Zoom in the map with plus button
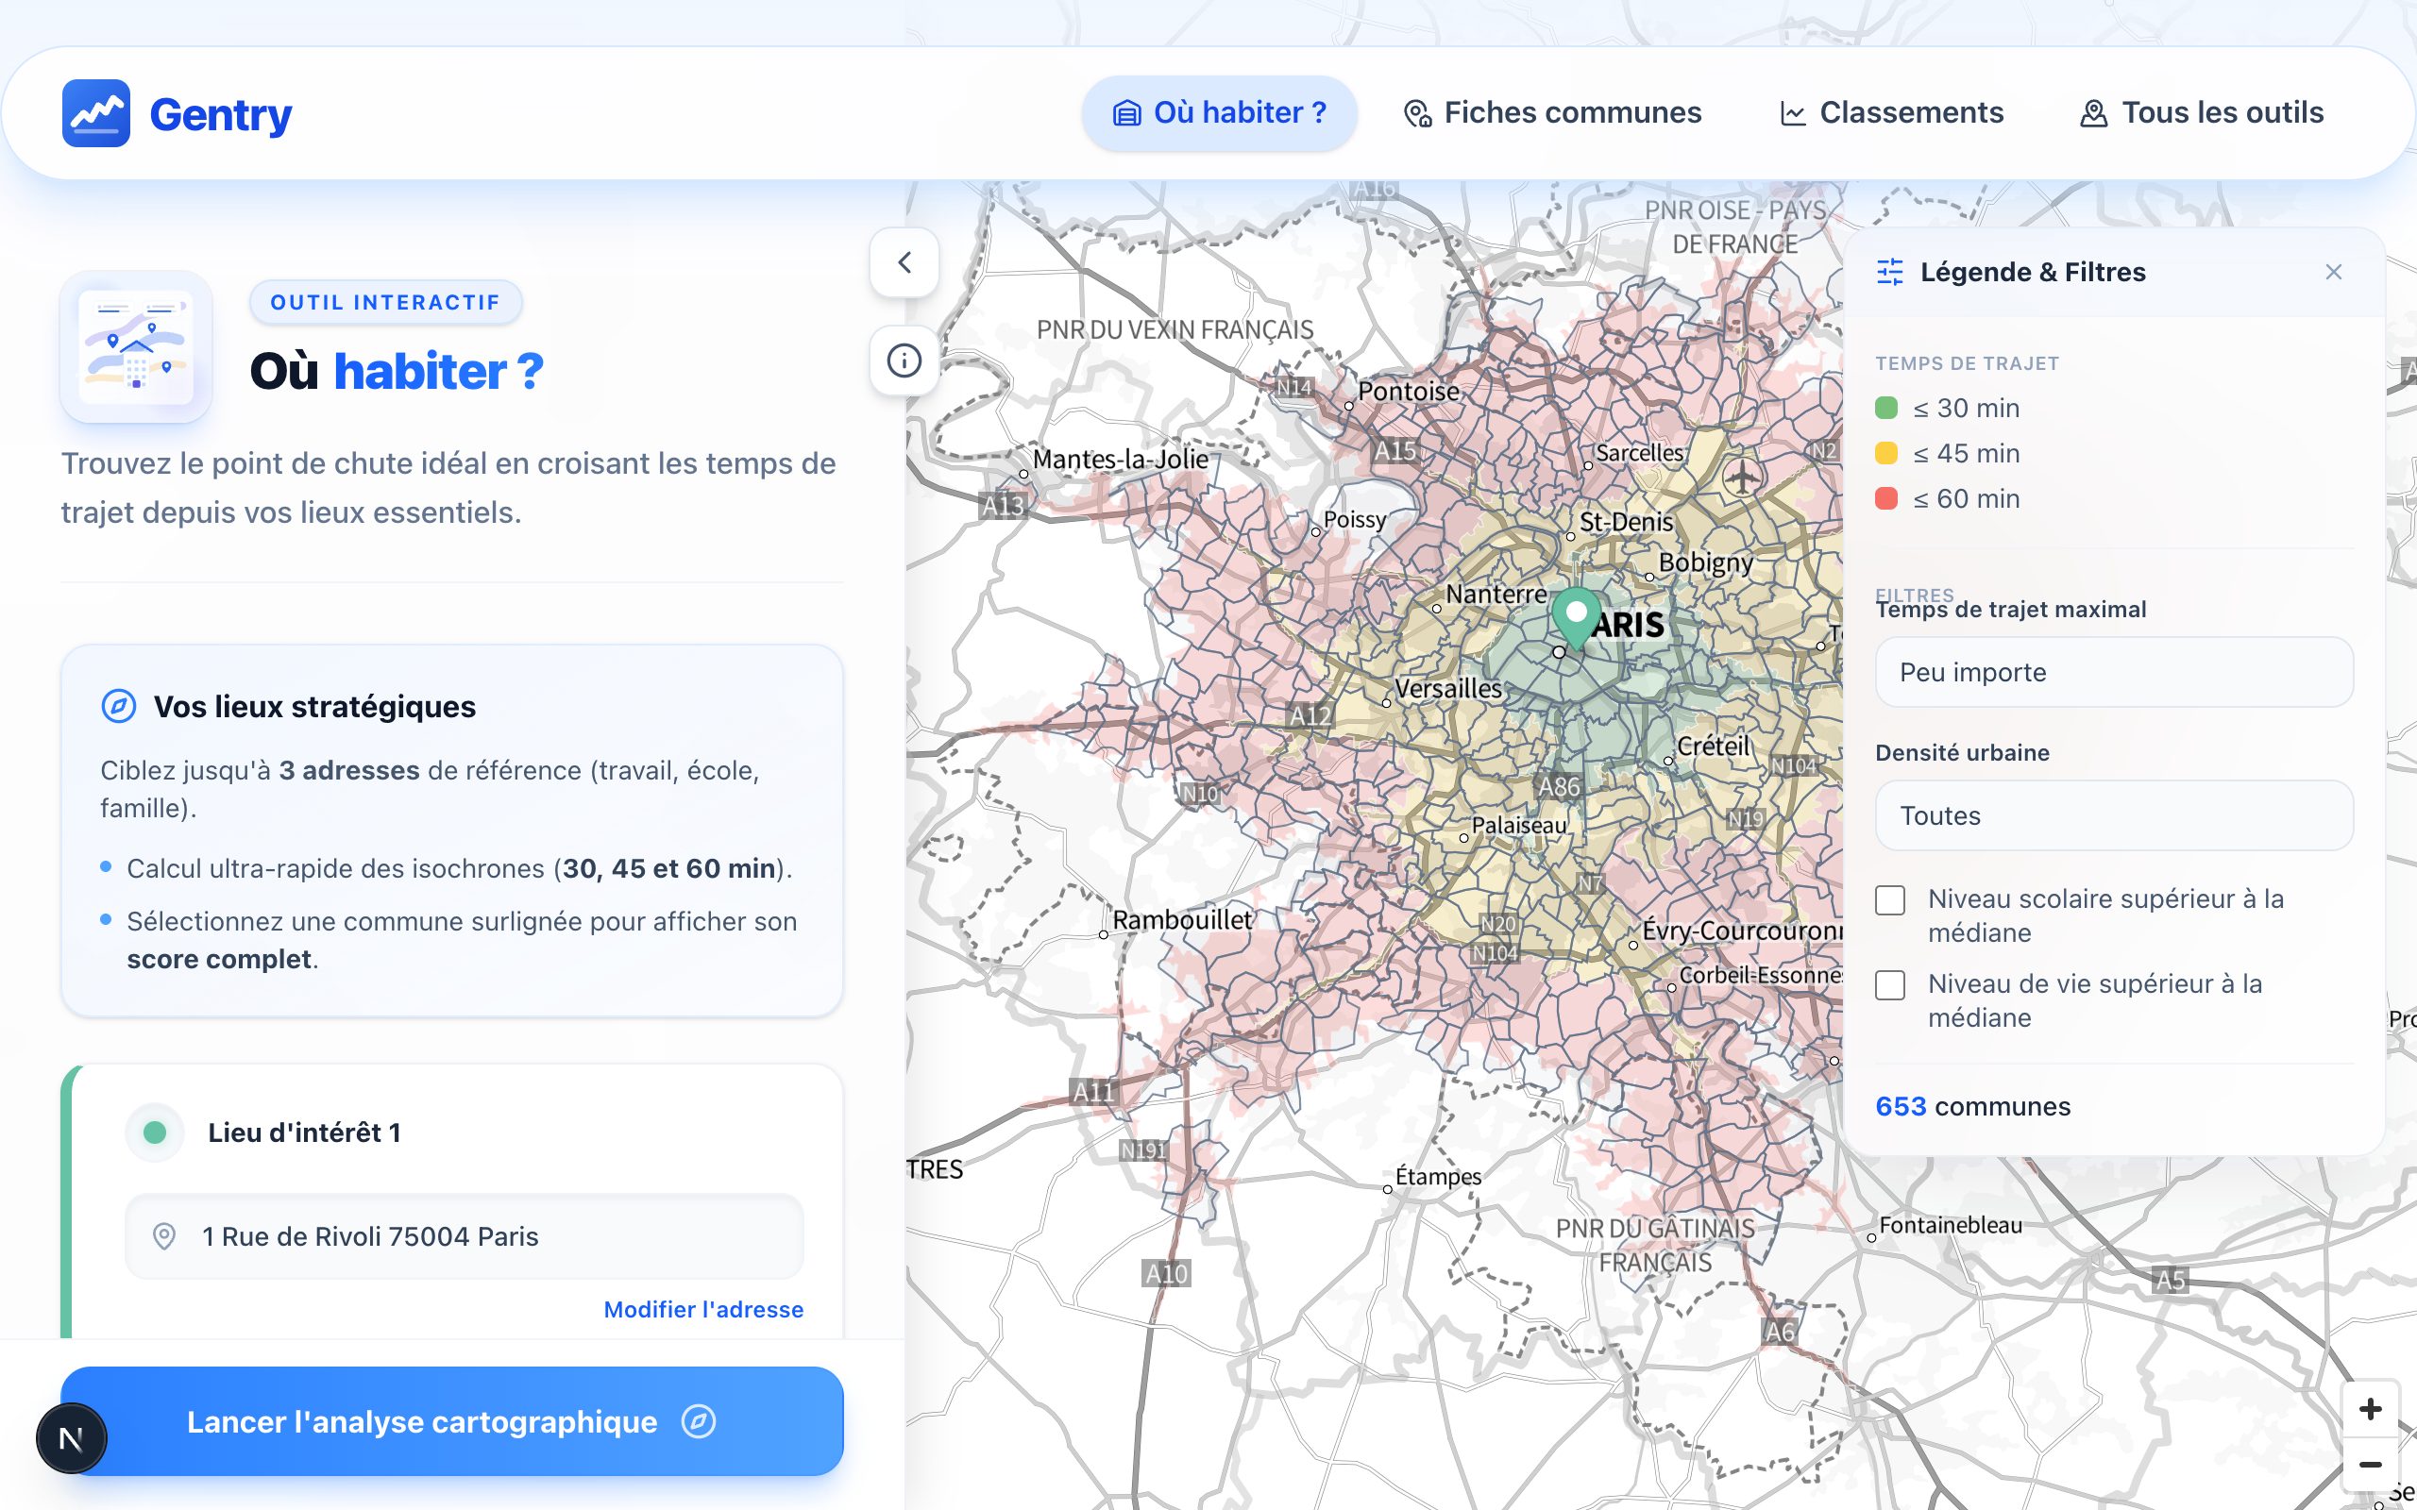Viewport: 2417px width, 1510px height. pos(2370,1409)
